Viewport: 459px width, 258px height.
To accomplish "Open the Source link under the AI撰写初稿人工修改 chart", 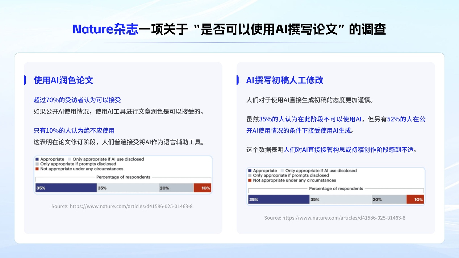I will (335, 218).
